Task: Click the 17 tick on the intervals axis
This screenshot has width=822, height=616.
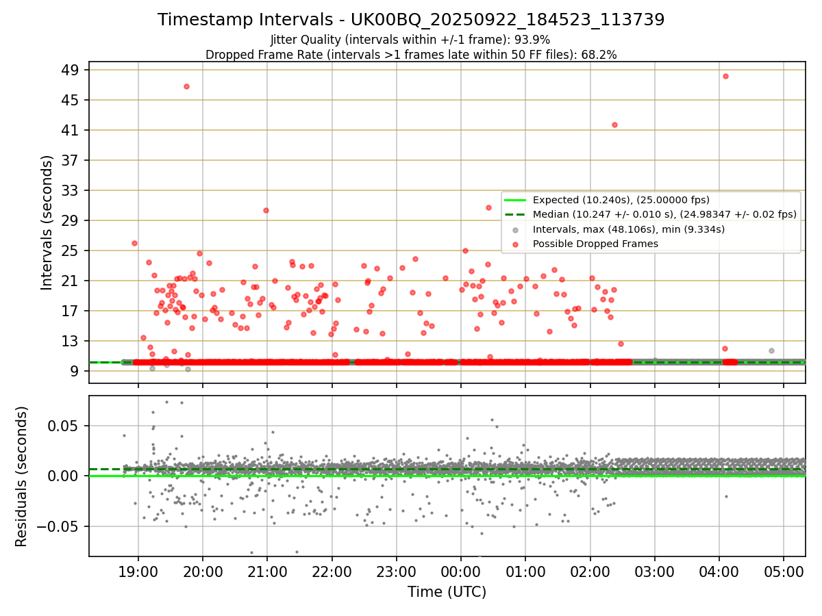Action: coord(71,311)
